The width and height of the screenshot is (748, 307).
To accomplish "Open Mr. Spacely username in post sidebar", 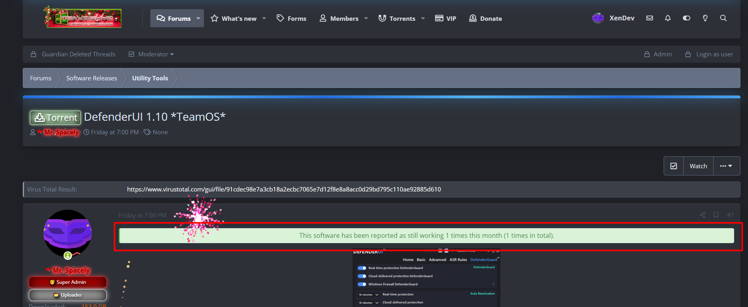I will click(x=71, y=270).
